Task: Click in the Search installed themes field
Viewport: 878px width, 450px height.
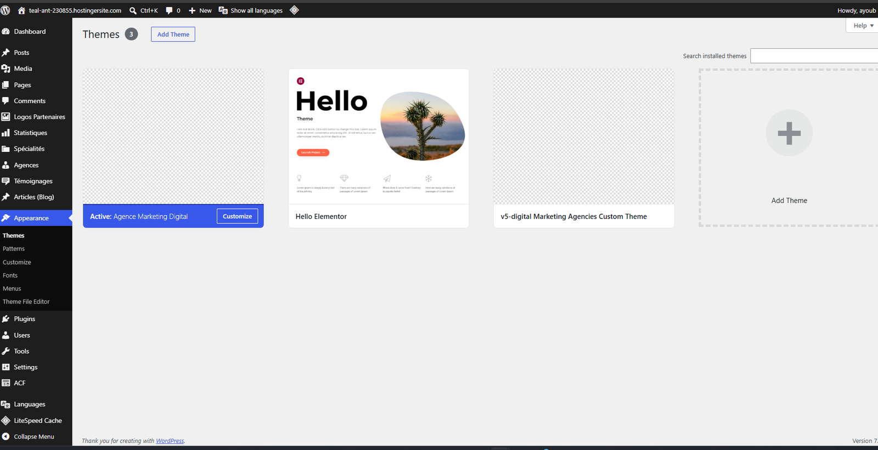Action: click(x=814, y=56)
